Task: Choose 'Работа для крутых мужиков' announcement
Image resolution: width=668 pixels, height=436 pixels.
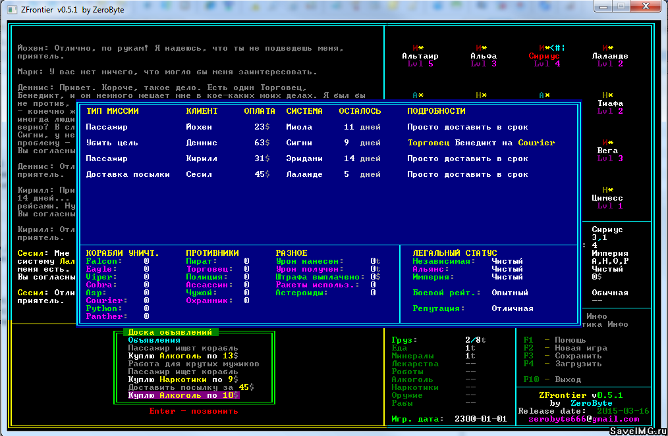Action: [194, 364]
